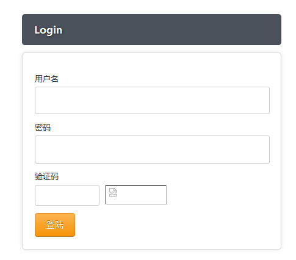Click the black-bordered captcha image frame
Screen dimensions: 296x260
pyautogui.click(x=136, y=195)
